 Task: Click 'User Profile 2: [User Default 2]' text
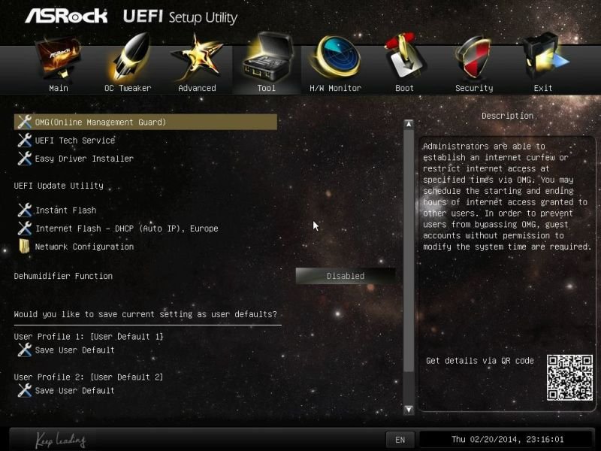89,377
